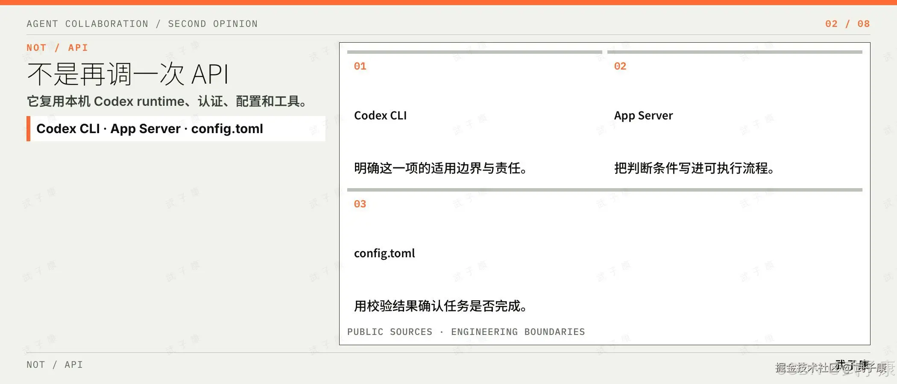Click the large title '不是再调一次 API'
Screen dimensions: 897x384
128,74
